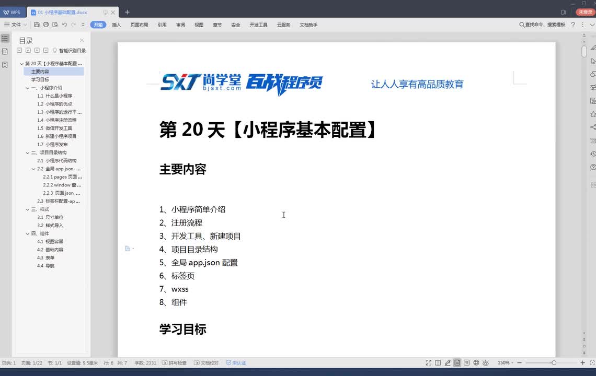Switch to writing mode pen icon
This screenshot has height=376, width=596.
coord(448,363)
